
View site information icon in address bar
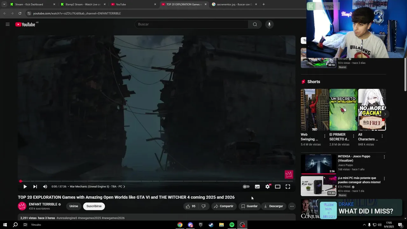(29, 13)
